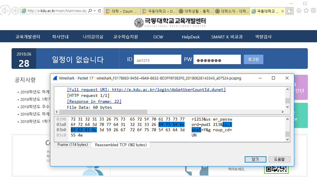This screenshot has width=317, height=177.
Task: Switch to the 'Reassembled TCP (962 bytes)' tab
Action: 121,145
